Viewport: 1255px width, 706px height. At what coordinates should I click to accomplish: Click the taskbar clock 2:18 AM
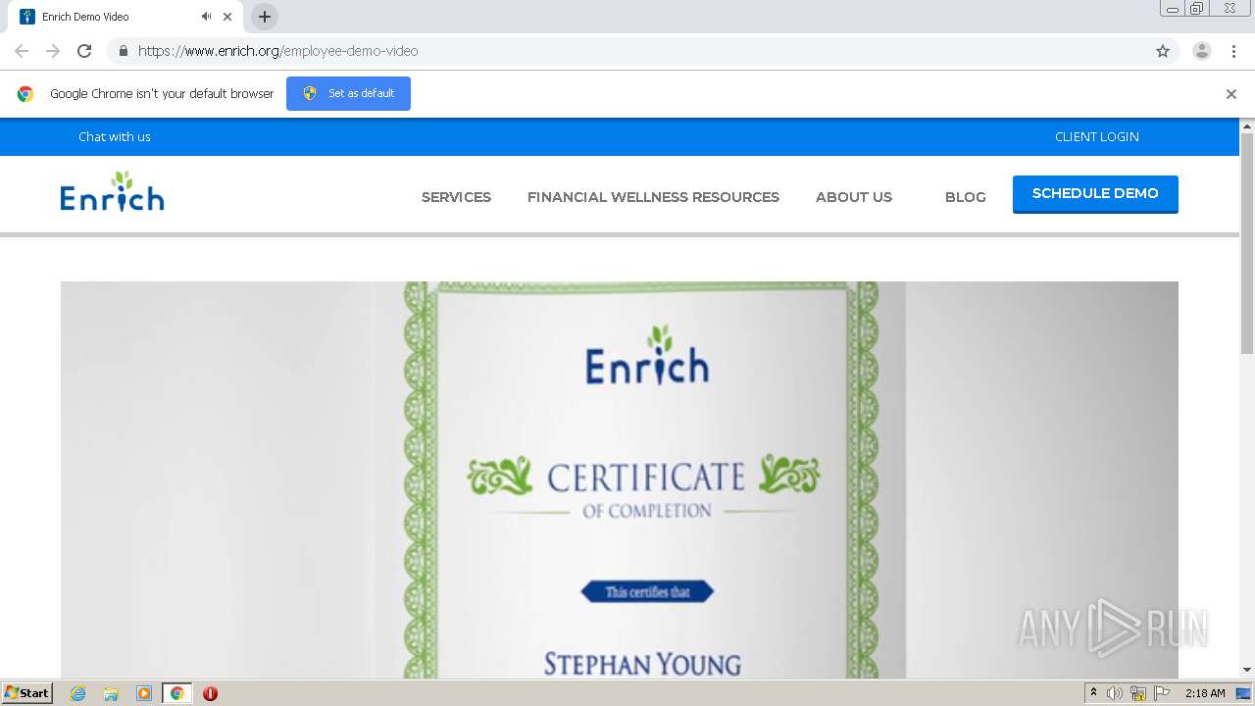[x=1205, y=693]
